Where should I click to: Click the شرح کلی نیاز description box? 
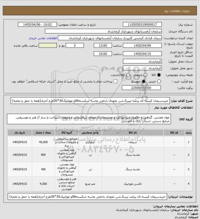(x=90, y=101)
